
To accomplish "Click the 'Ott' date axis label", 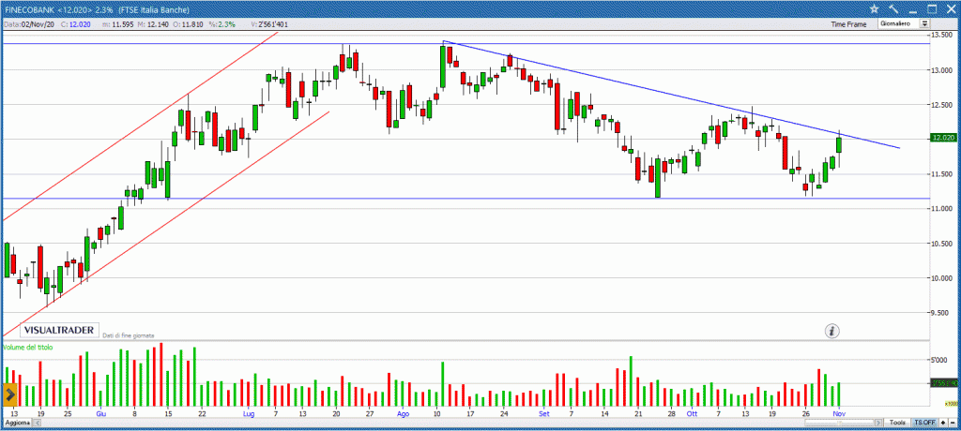I will (692, 414).
